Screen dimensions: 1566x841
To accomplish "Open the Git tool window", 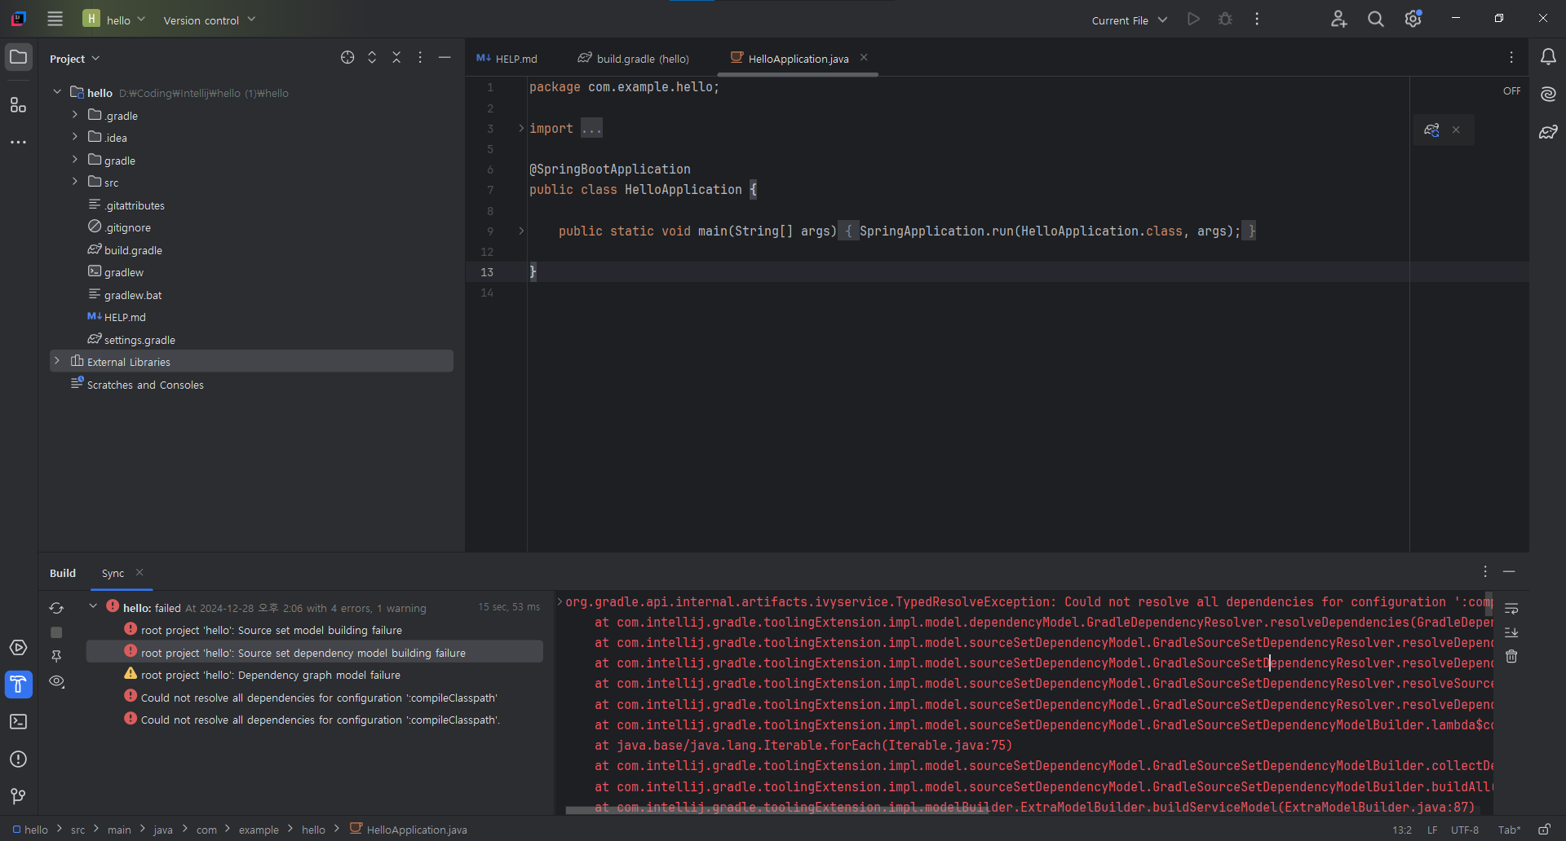I will pos(18,796).
